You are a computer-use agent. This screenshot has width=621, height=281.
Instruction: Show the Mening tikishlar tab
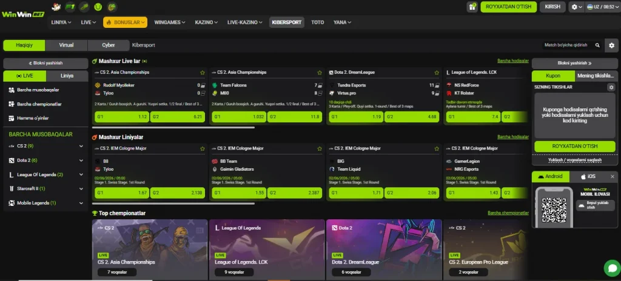pyautogui.click(x=596, y=76)
